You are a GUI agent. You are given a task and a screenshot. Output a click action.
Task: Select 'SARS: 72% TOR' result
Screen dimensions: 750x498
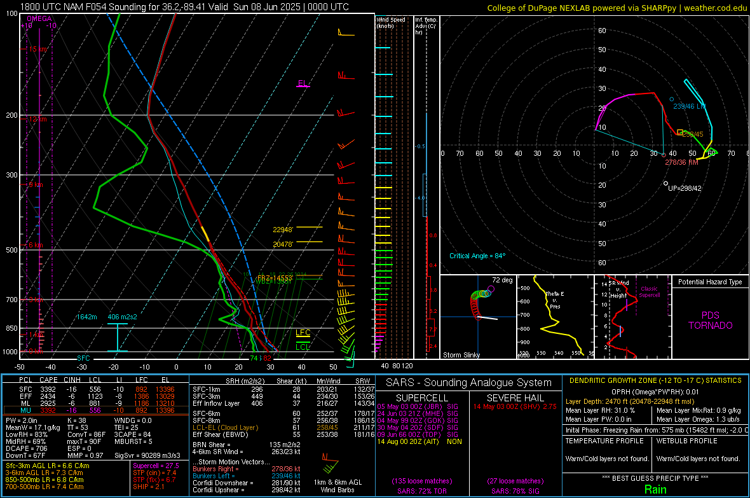(x=421, y=491)
